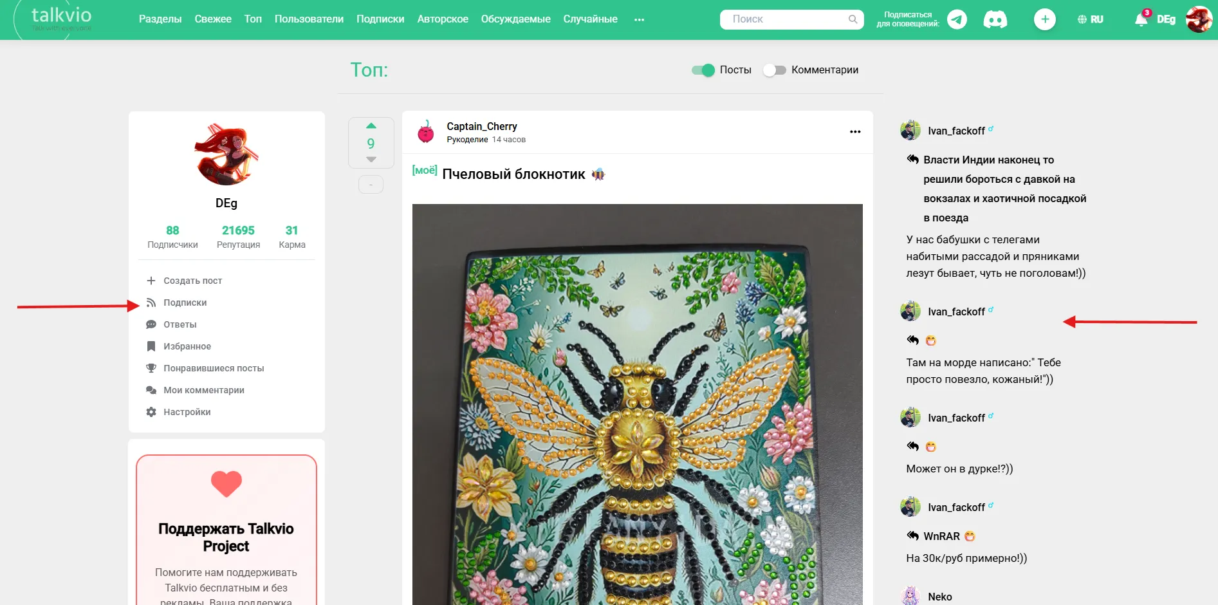Viewport: 1218px width, 605px height.
Task: Upvote the Captain_Cherry post
Action: 371,126
